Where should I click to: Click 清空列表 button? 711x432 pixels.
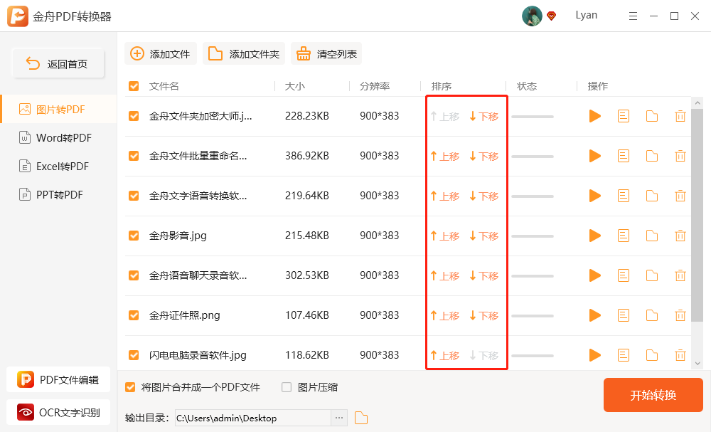[326, 53]
